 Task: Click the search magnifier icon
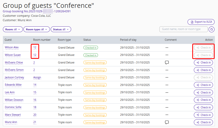(211, 29)
